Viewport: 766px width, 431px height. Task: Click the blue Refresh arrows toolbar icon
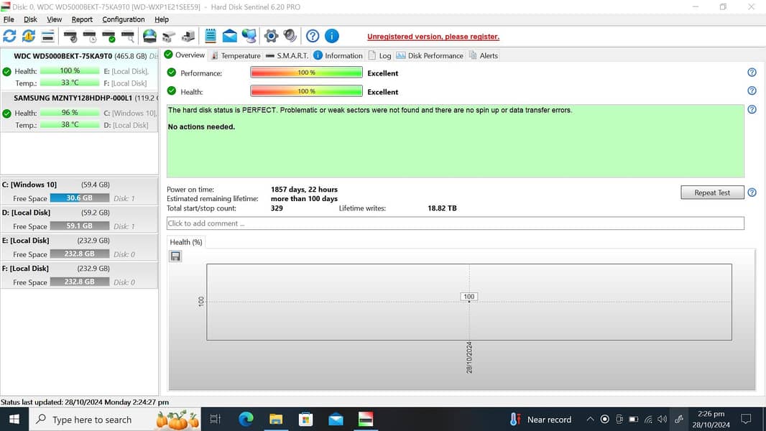(9, 36)
